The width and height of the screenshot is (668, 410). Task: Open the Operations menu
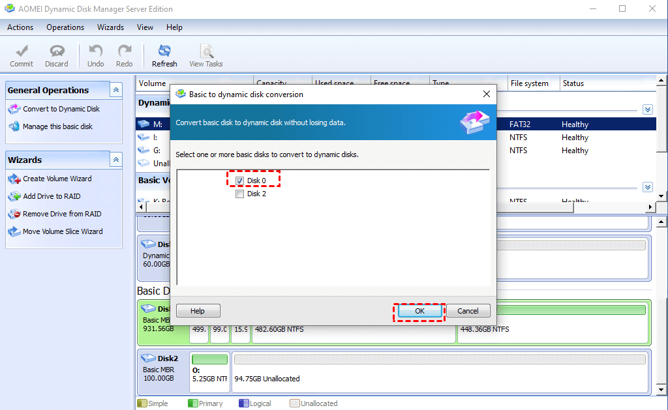(x=65, y=27)
